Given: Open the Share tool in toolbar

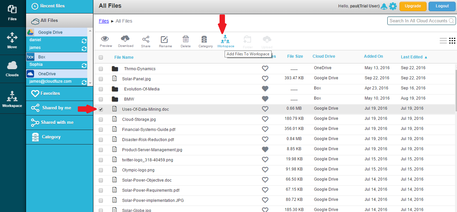Looking at the screenshot, I should click(x=146, y=39).
